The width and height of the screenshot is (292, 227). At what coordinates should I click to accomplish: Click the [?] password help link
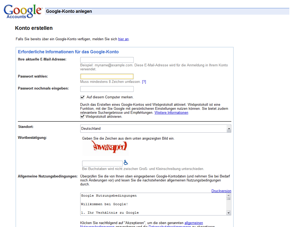point(144,82)
